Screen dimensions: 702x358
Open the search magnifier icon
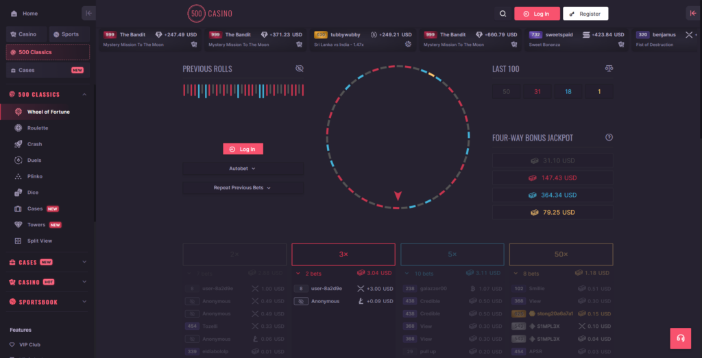tap(503, 14)
